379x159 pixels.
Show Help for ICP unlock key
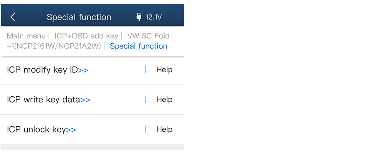pyautogui.click(x=164, y=130)
